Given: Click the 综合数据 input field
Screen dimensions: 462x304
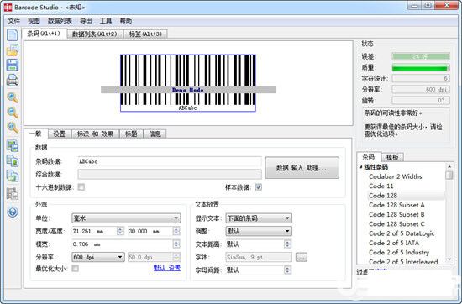Looking at the screenshot, I should (x=170, y=174).
